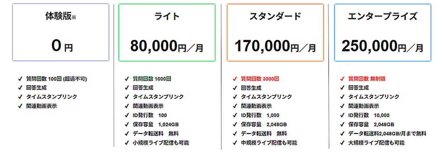
Task: Click the ※ mark next to 体験版
Action: [x=74, y=18]
